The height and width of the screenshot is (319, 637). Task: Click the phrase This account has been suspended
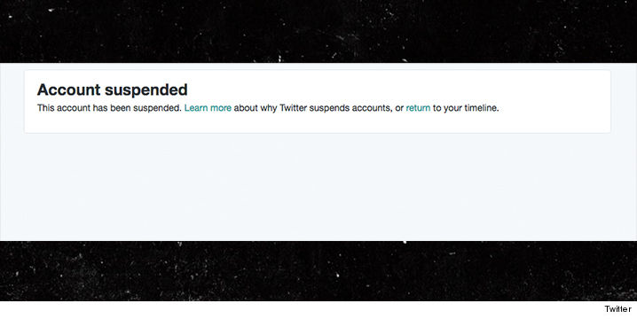[x=109, y=108]
